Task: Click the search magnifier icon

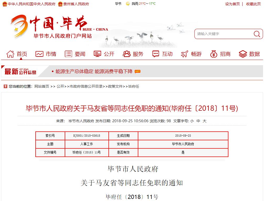Action: [x=257, y=34]
